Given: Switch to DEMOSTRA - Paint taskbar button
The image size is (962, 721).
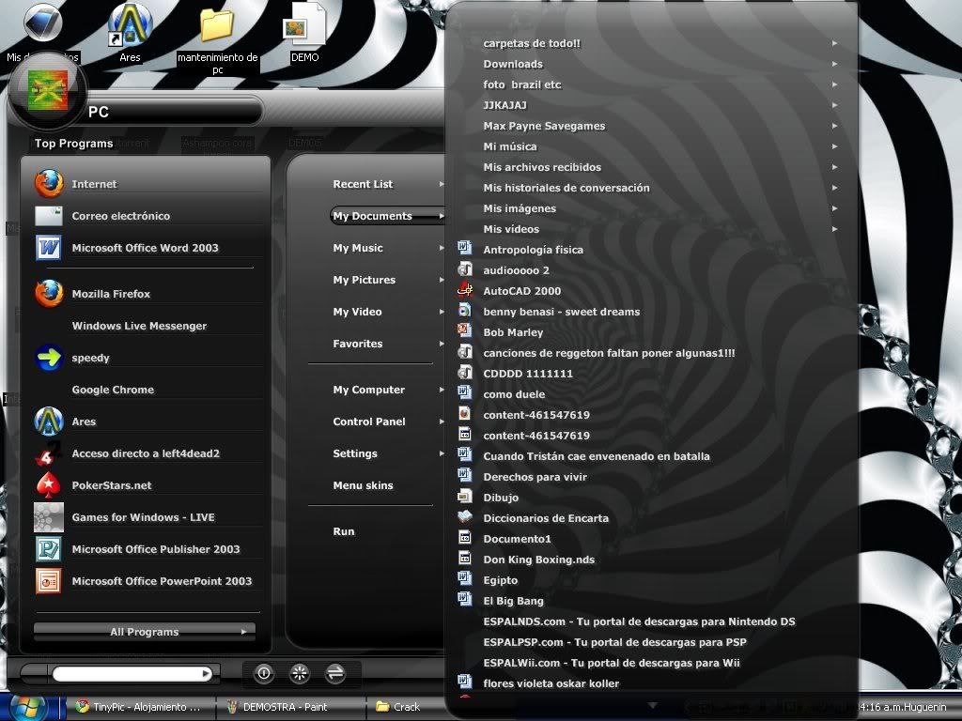Looking at the screenshot, I should [x=290, y=707].
